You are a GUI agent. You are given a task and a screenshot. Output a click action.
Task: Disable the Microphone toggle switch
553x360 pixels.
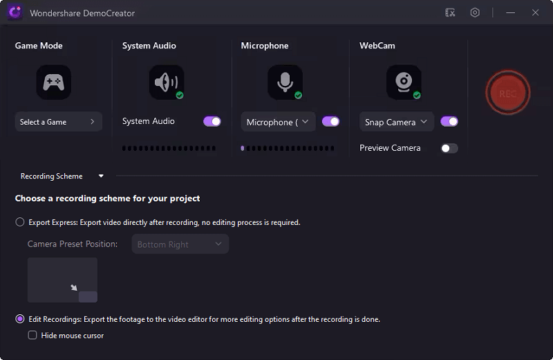pos(330,122)
